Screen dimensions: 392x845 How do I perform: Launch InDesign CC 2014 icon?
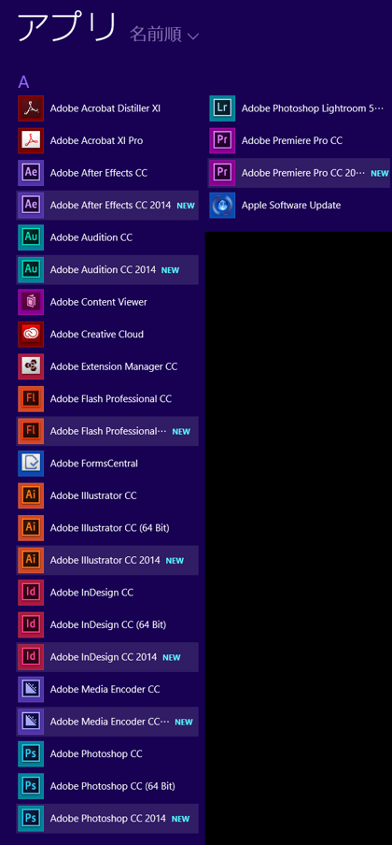click(31, 657)
